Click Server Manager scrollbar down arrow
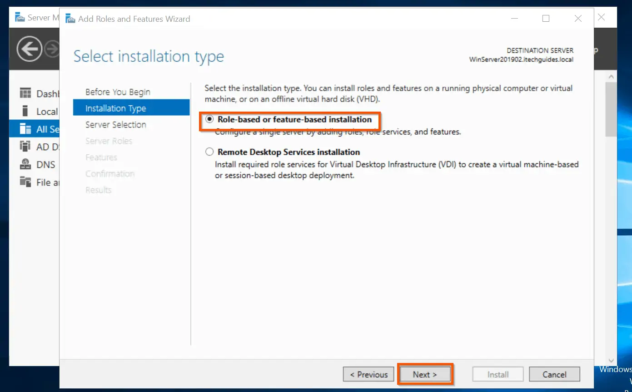 tap(611, 361)
